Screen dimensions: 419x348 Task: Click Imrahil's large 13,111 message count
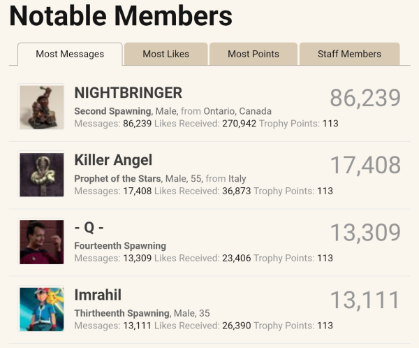365,300
